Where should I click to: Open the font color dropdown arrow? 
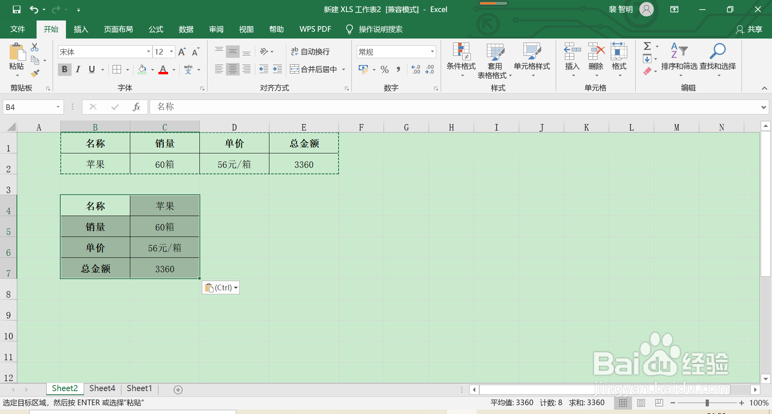(174, 70)
